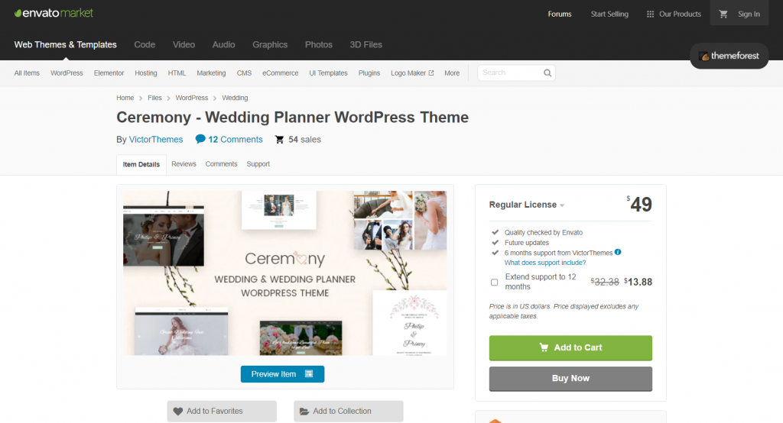The image size is (783, 423).
Task: Go to Home breadcrumb
Action: [125, 98]
